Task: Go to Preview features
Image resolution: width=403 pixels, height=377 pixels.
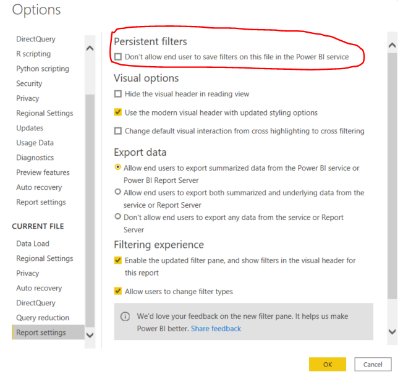Action: [43, 172]
